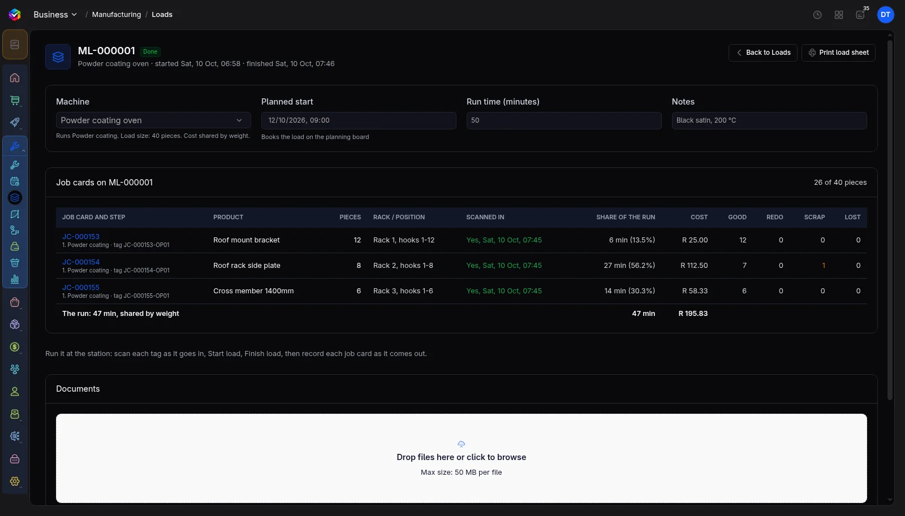Open job card JC-000155 link

click(81, 288)
